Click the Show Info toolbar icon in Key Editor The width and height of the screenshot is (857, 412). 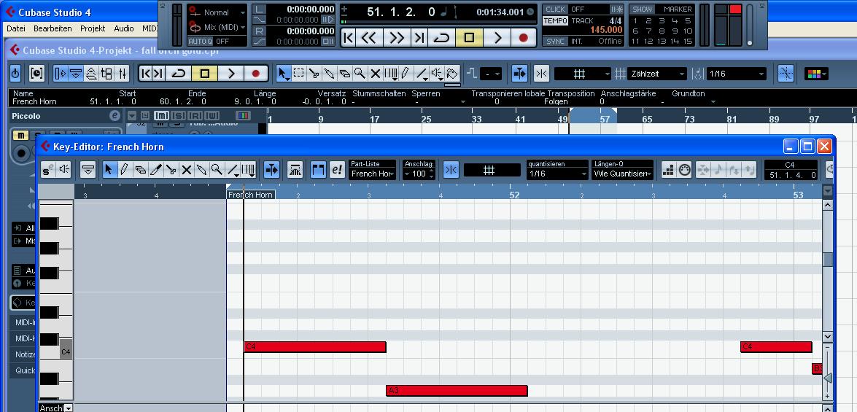(88, 170)
